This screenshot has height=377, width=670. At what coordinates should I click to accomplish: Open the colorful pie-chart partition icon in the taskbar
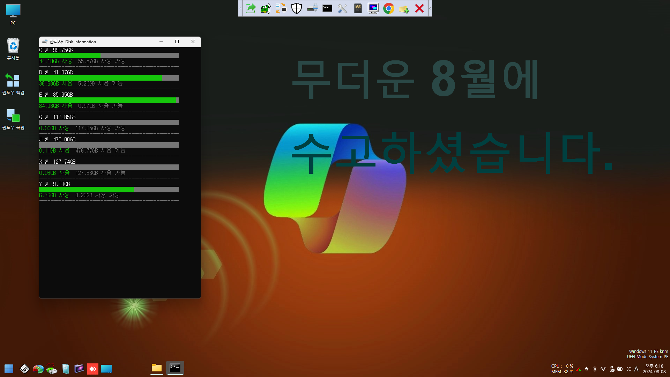(38, 369)
